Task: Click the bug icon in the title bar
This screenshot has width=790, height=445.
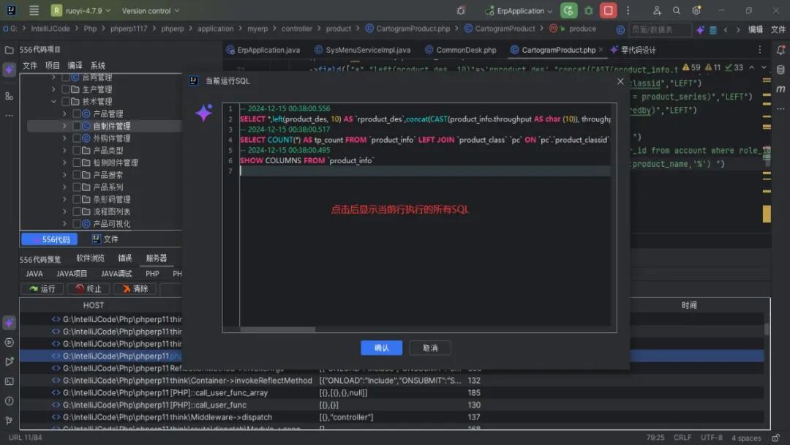Action: pyautogui.click(x=461, y=10)
